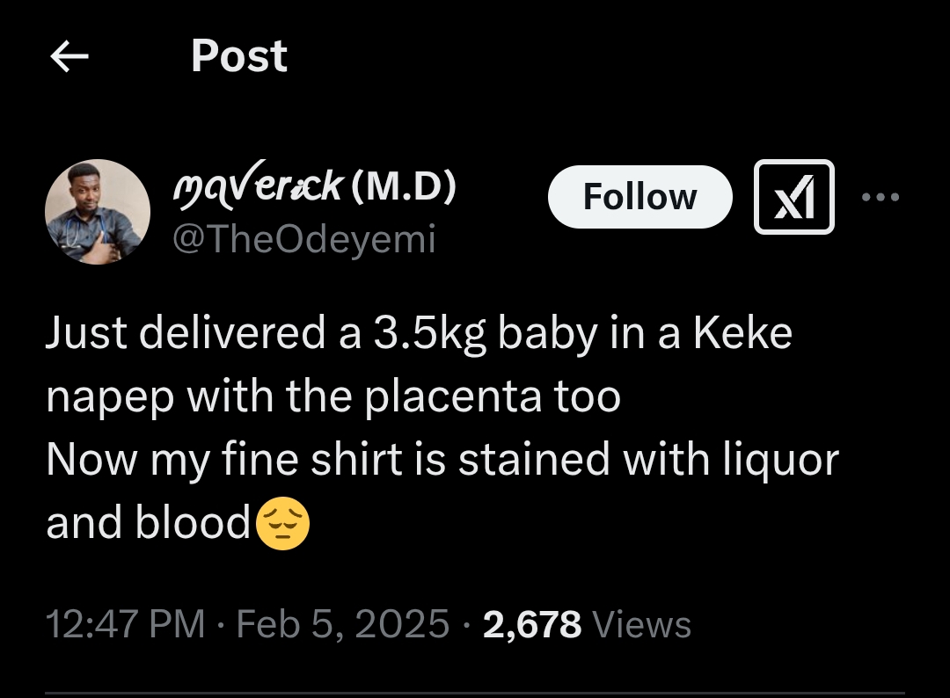Open the maverick display name profile

(x=256, y=186)
